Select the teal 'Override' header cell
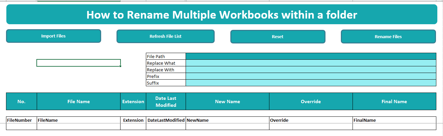The image size is (443, 136). (311, 102)
